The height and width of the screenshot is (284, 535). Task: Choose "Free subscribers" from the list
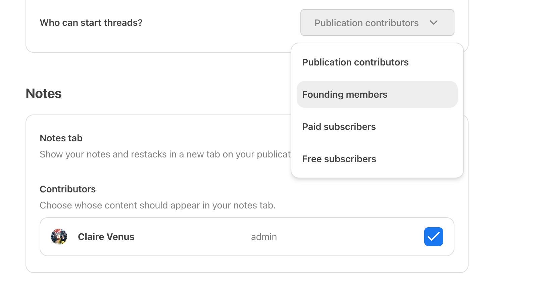(x=339, y=159)
